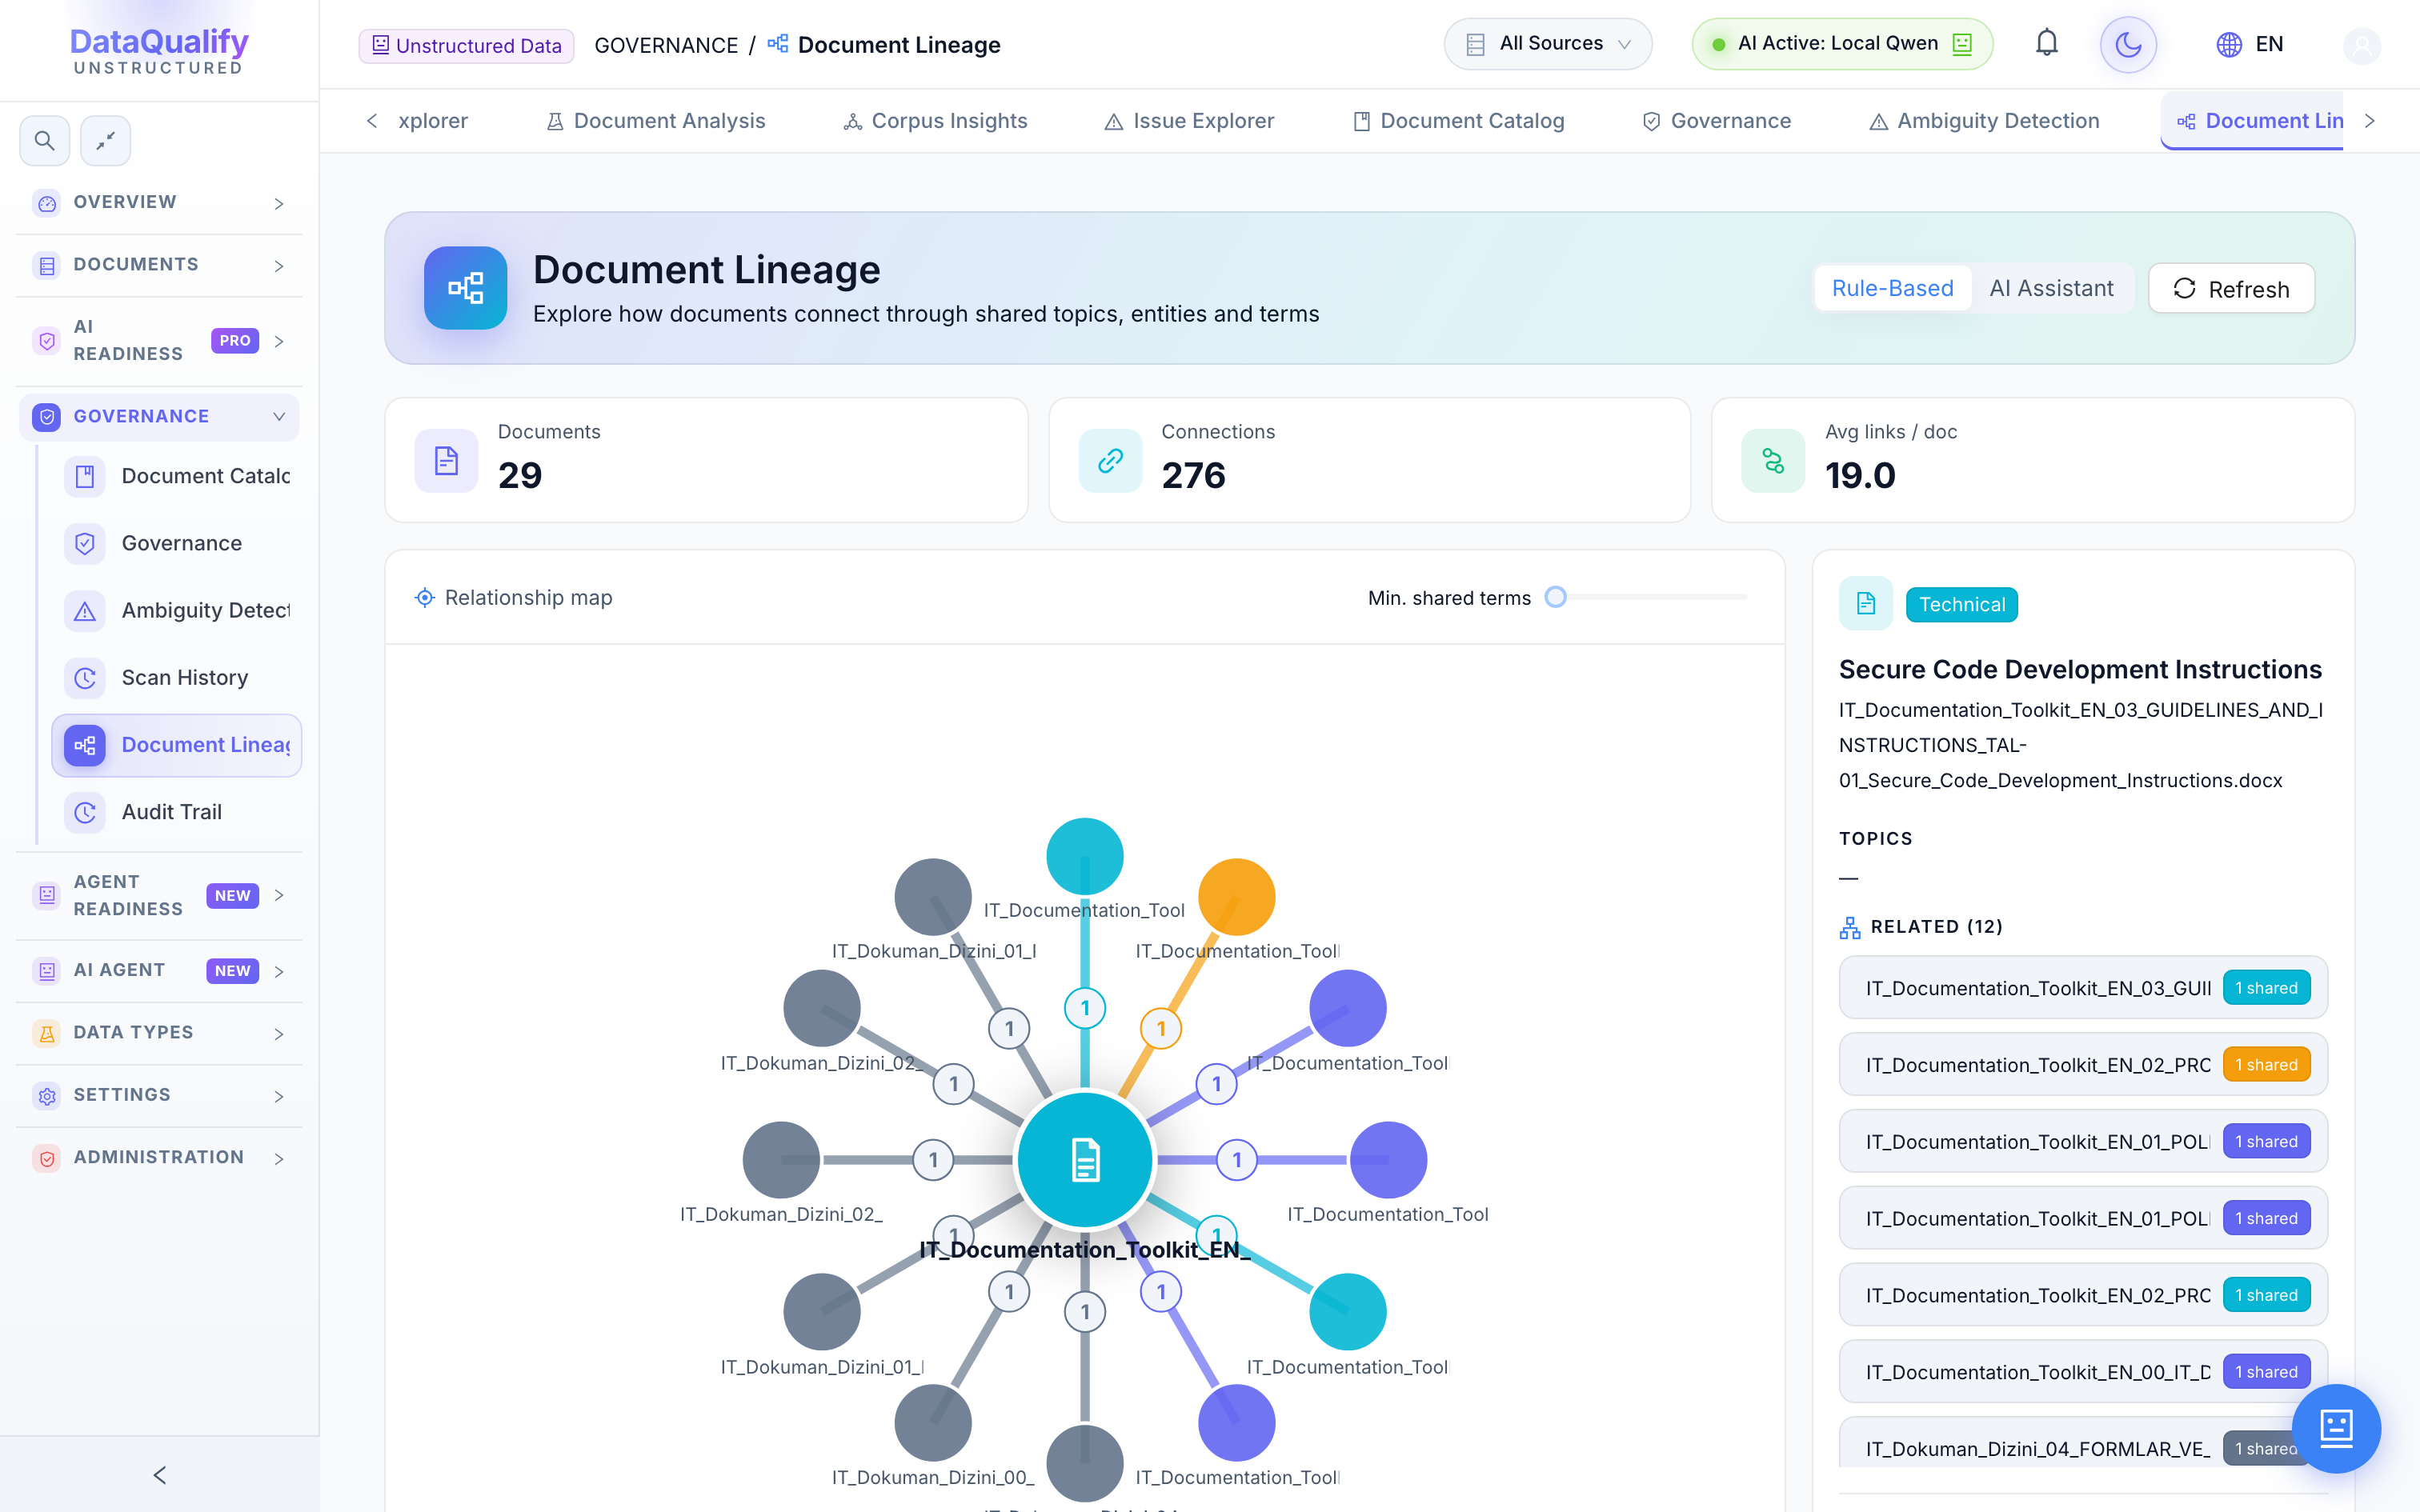This screenshot has width=2420, height=1512.
Task: Open the user profile avatar
Action: (2361, 45)
